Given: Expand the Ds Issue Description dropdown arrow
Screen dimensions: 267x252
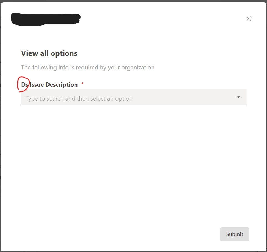Looking at the screenshot, I should [239, 97].
